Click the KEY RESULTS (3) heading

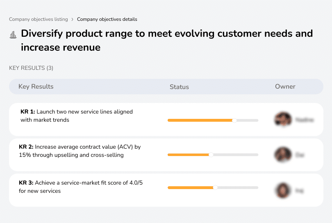31,68
